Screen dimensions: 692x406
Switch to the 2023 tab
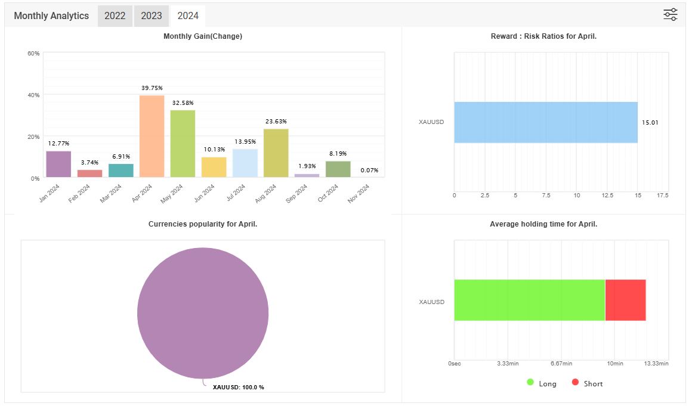tap(152, 16)
